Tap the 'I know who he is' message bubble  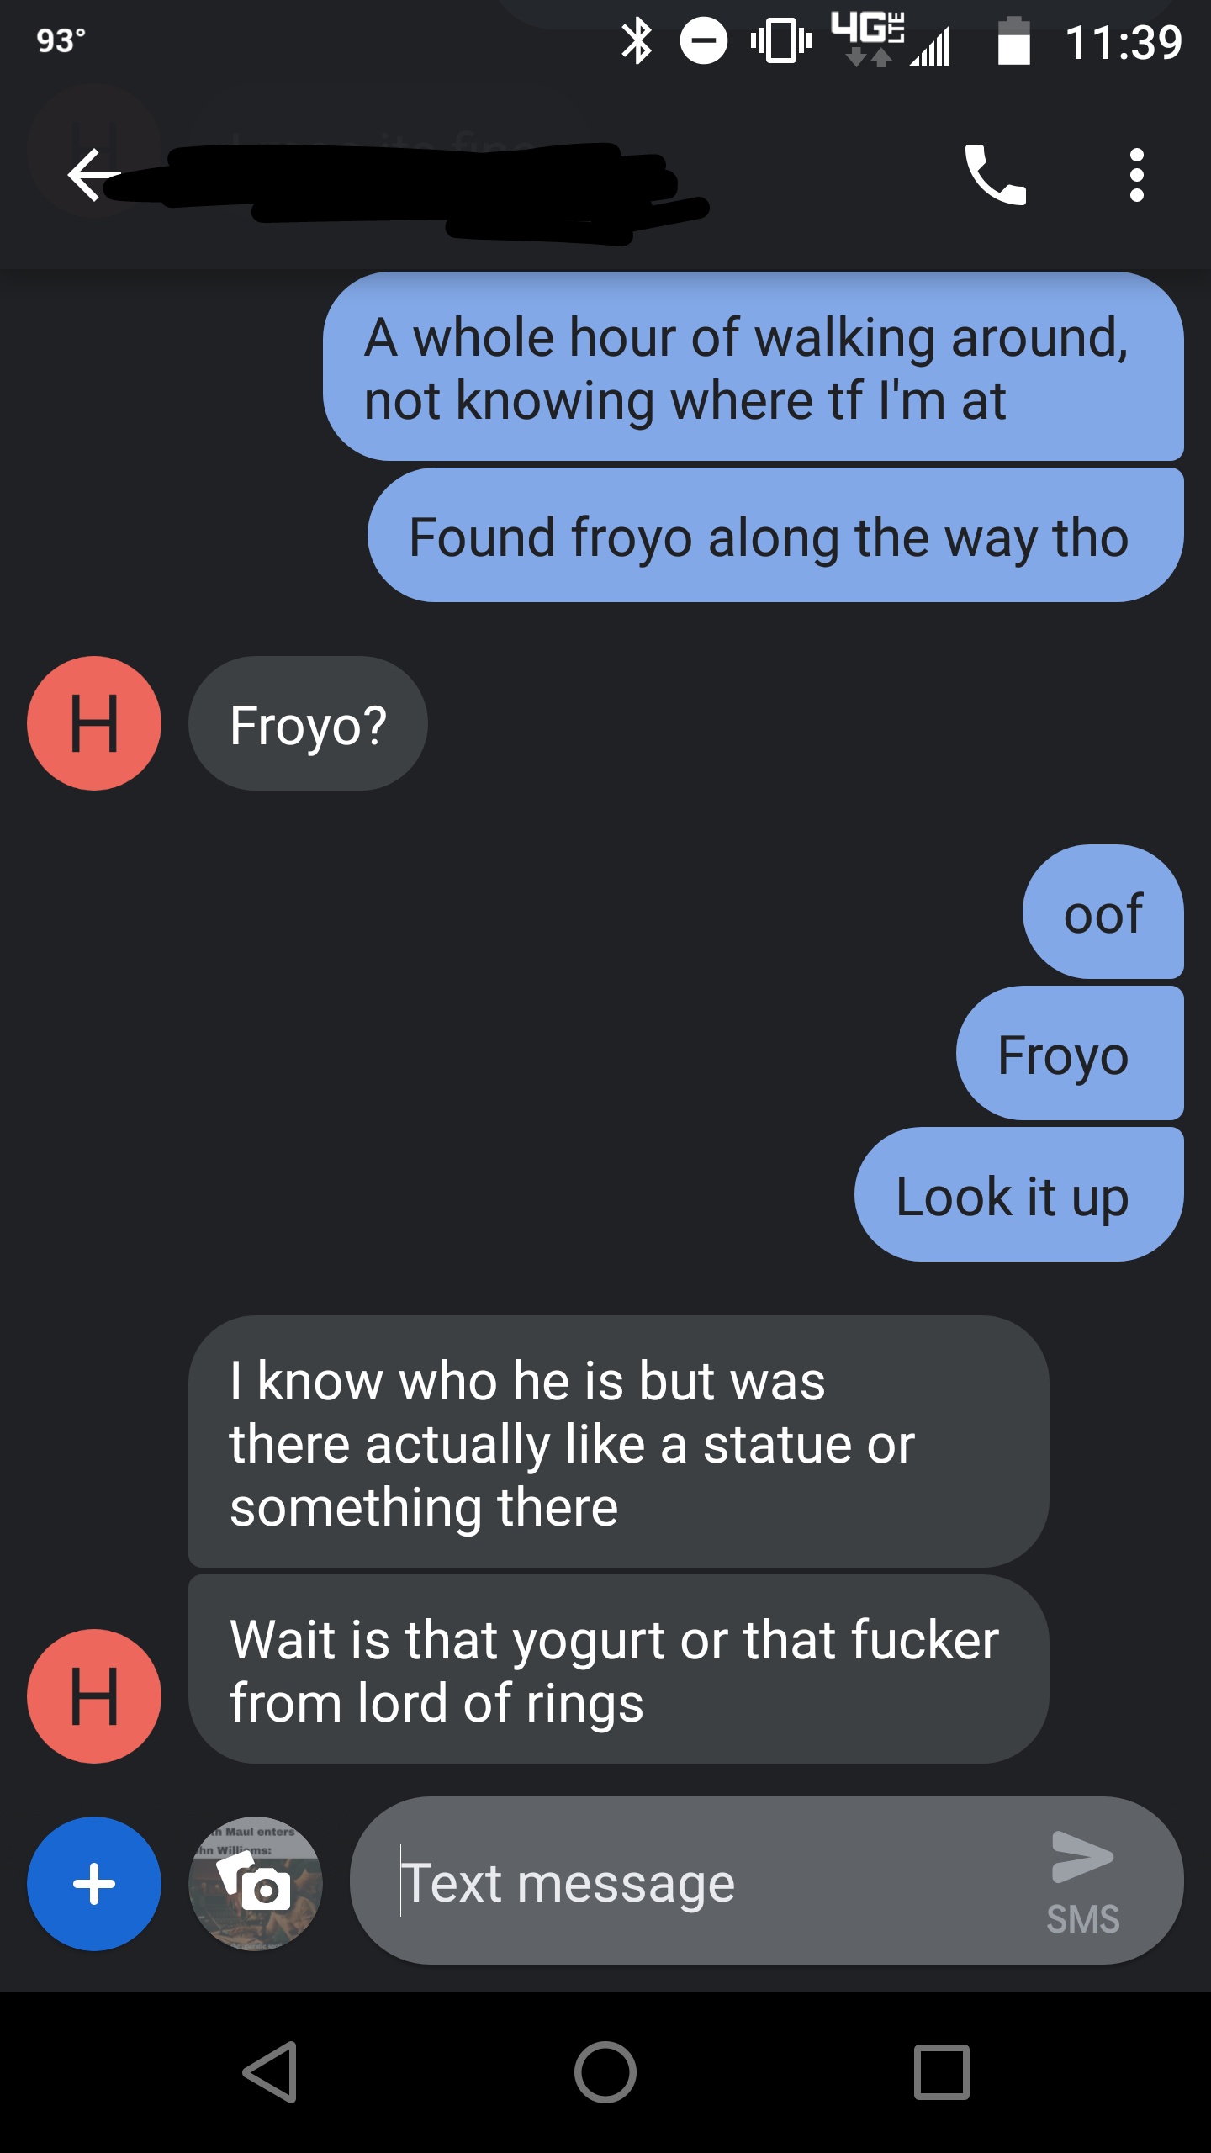tap(619, 1442)
